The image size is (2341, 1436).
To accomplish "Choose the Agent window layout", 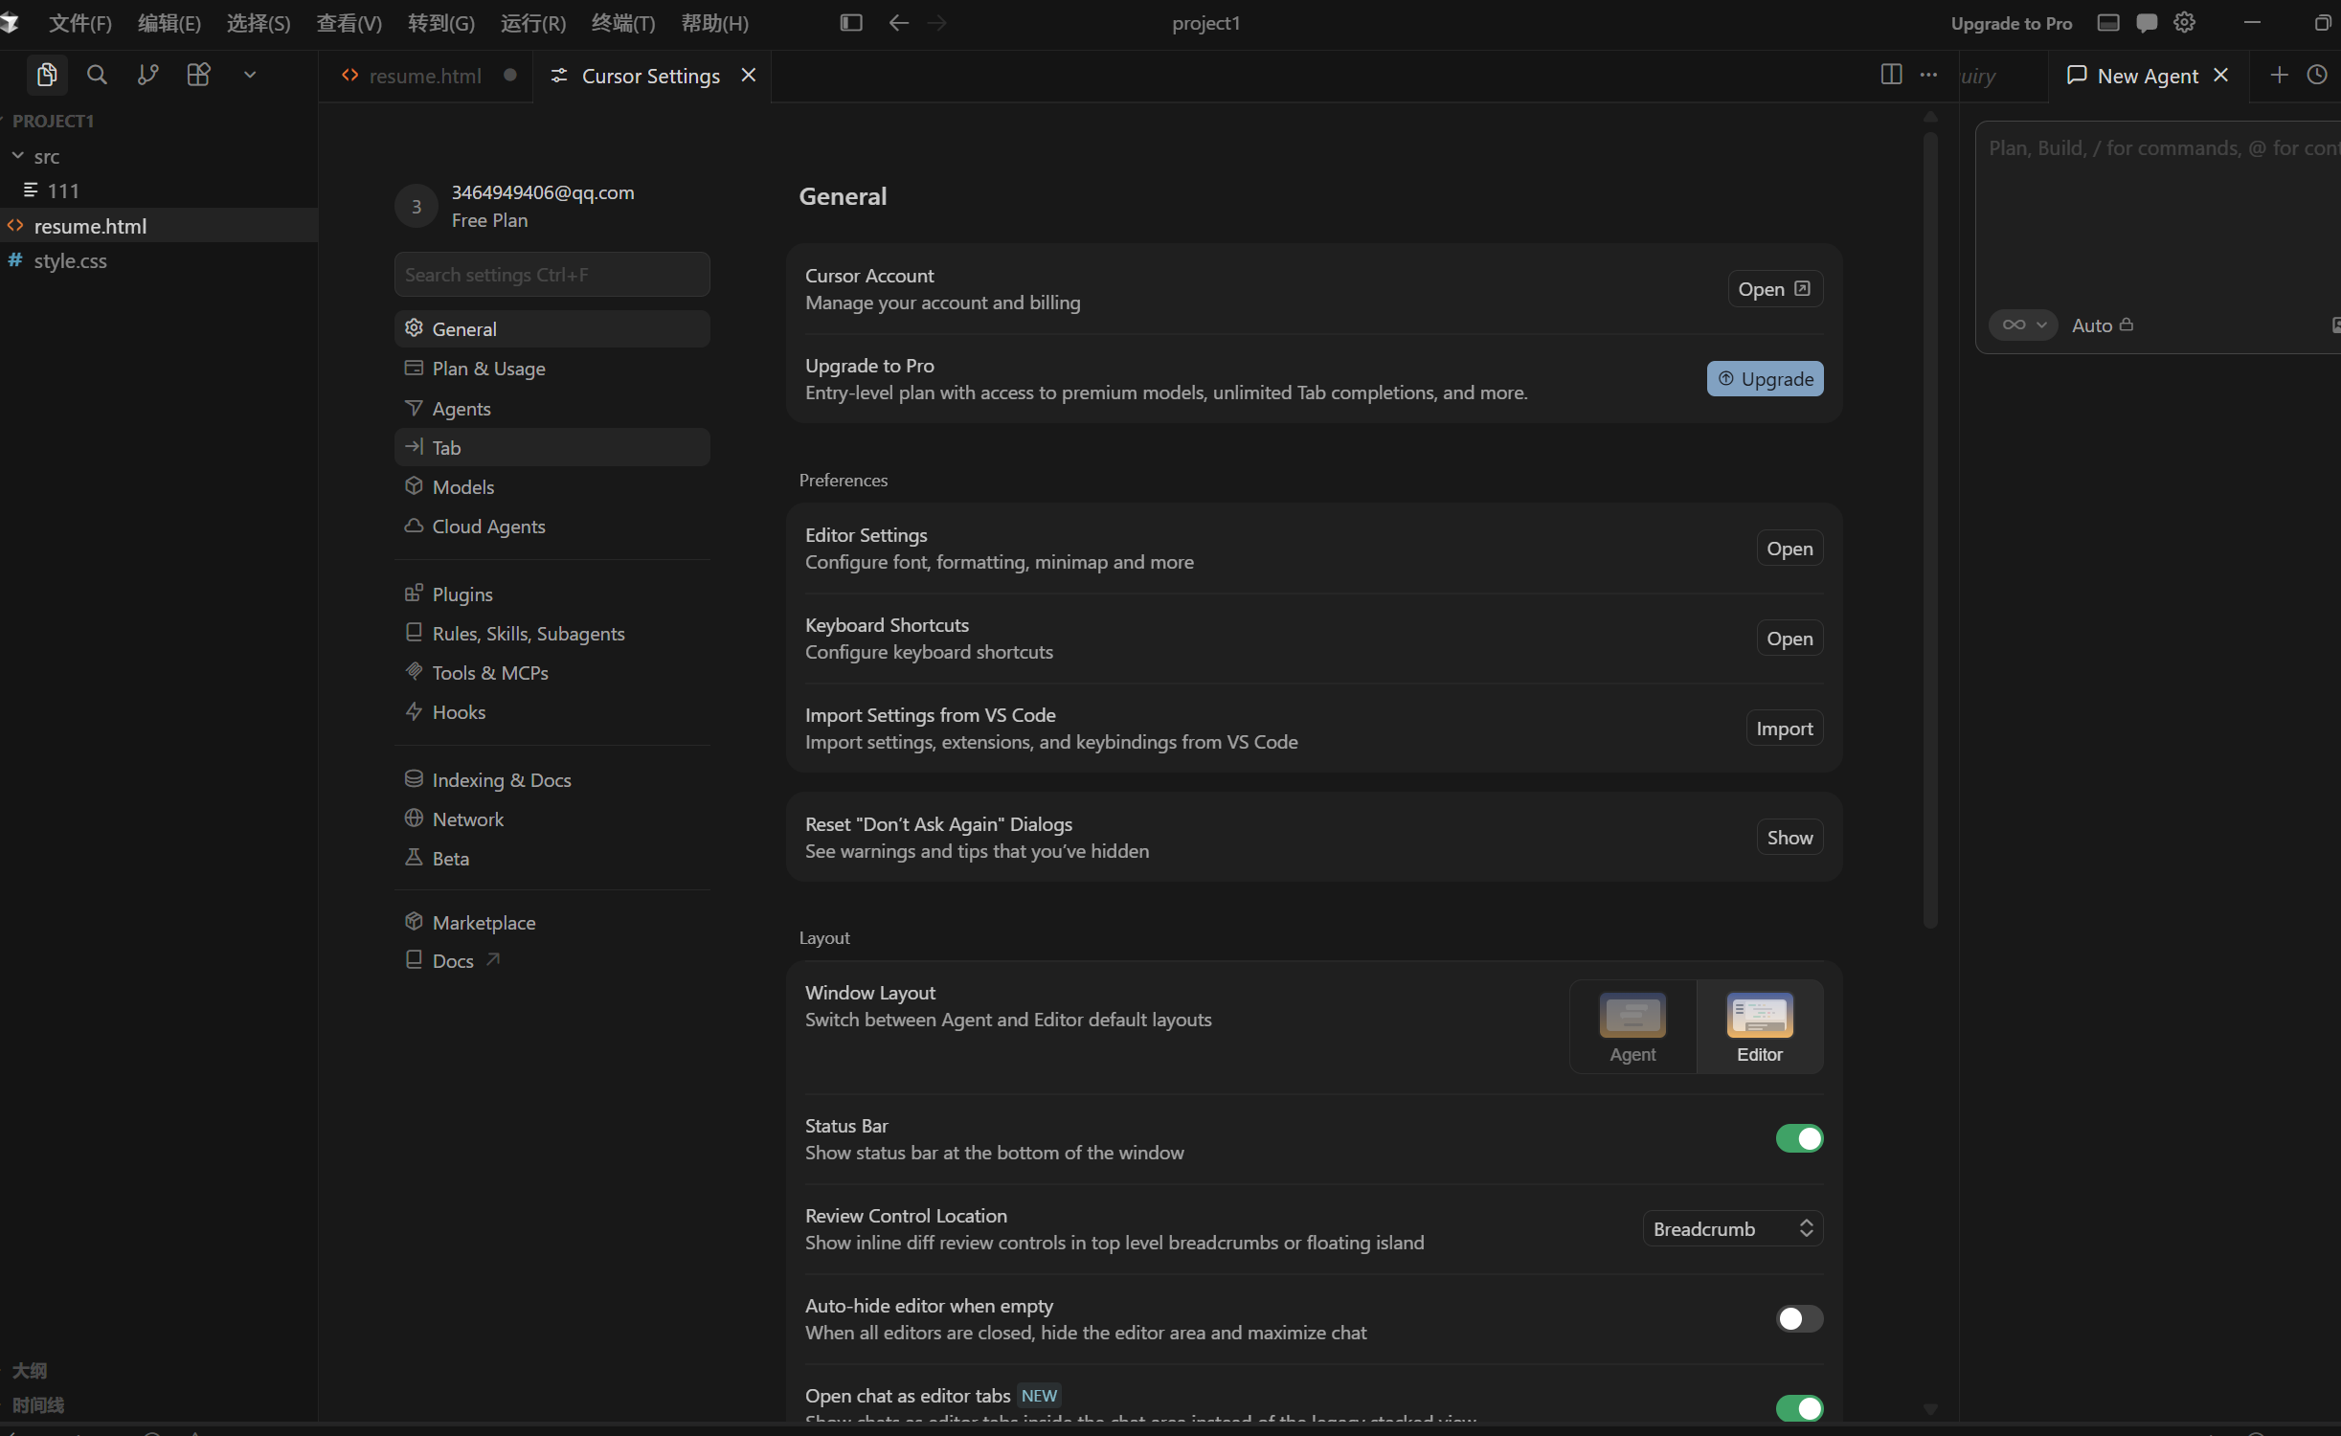I will pos(1632,1026).
